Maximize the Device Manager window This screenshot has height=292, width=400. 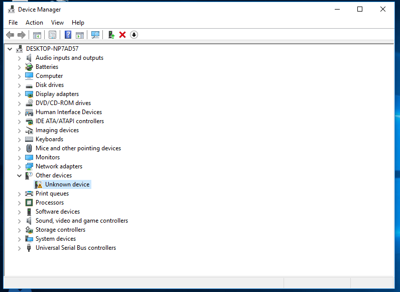pyautogui.click(x=360, y=9)
